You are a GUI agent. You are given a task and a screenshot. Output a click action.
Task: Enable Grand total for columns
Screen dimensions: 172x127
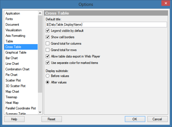click(47, 44)
